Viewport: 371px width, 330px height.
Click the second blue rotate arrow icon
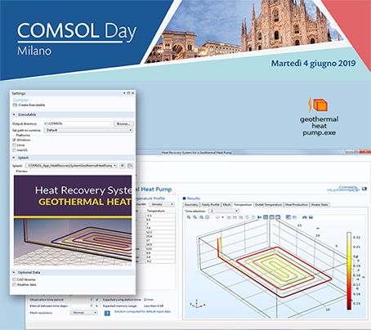pyautogui.click(x=253, y=217)
